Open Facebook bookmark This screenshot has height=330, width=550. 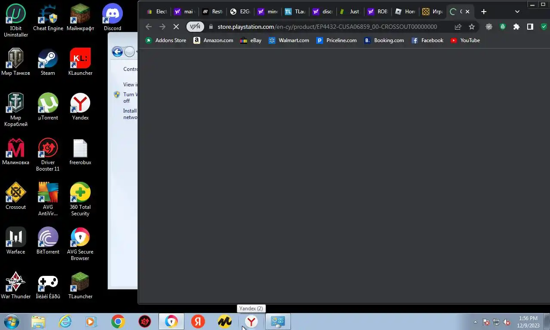(427, 40)
